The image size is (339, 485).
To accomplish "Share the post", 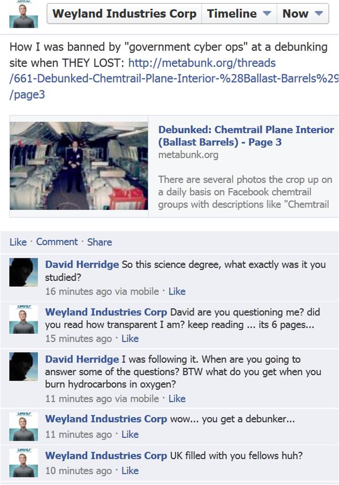I will 99,242.
